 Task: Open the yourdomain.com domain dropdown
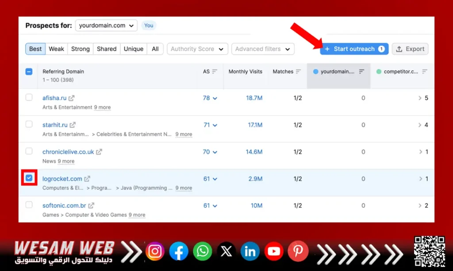coord(106,26)
